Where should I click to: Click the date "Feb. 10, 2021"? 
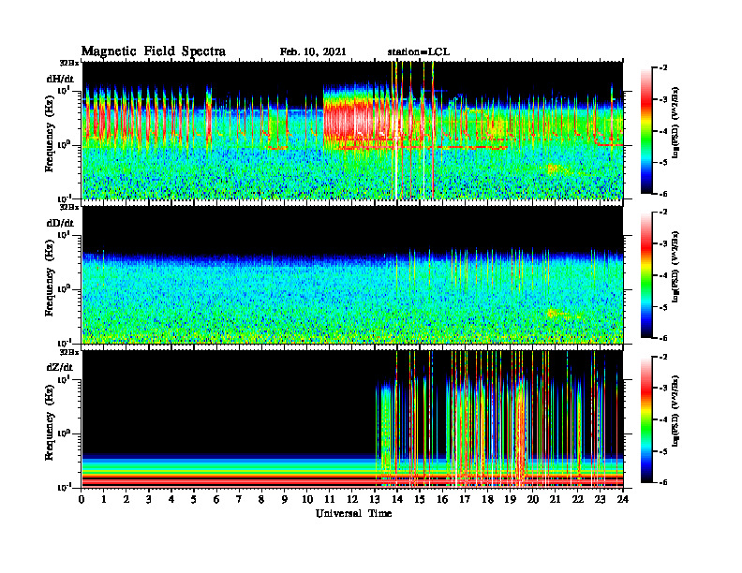coord(313,52)
